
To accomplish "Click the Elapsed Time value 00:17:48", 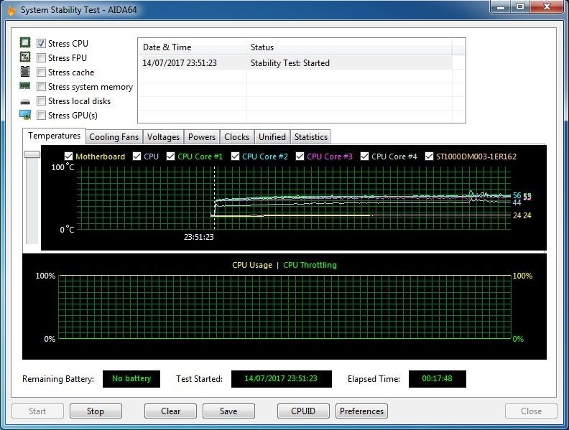I will [438, 379].
